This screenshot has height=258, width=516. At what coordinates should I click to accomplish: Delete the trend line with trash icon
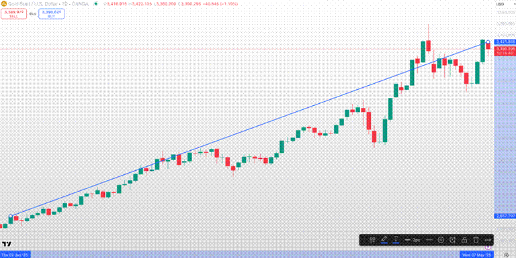click(x=476, y=240)
